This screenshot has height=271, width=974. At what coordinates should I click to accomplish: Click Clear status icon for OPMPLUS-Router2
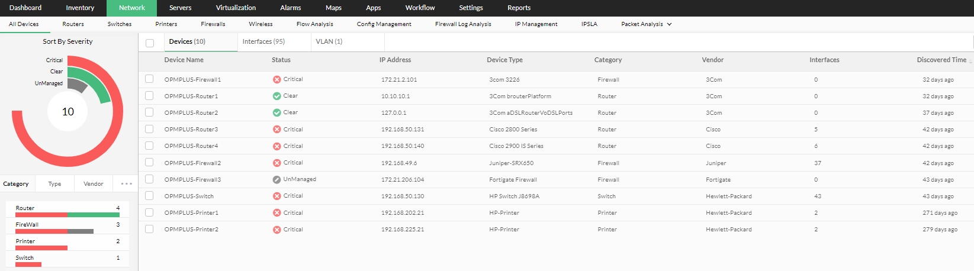point(277,112)
